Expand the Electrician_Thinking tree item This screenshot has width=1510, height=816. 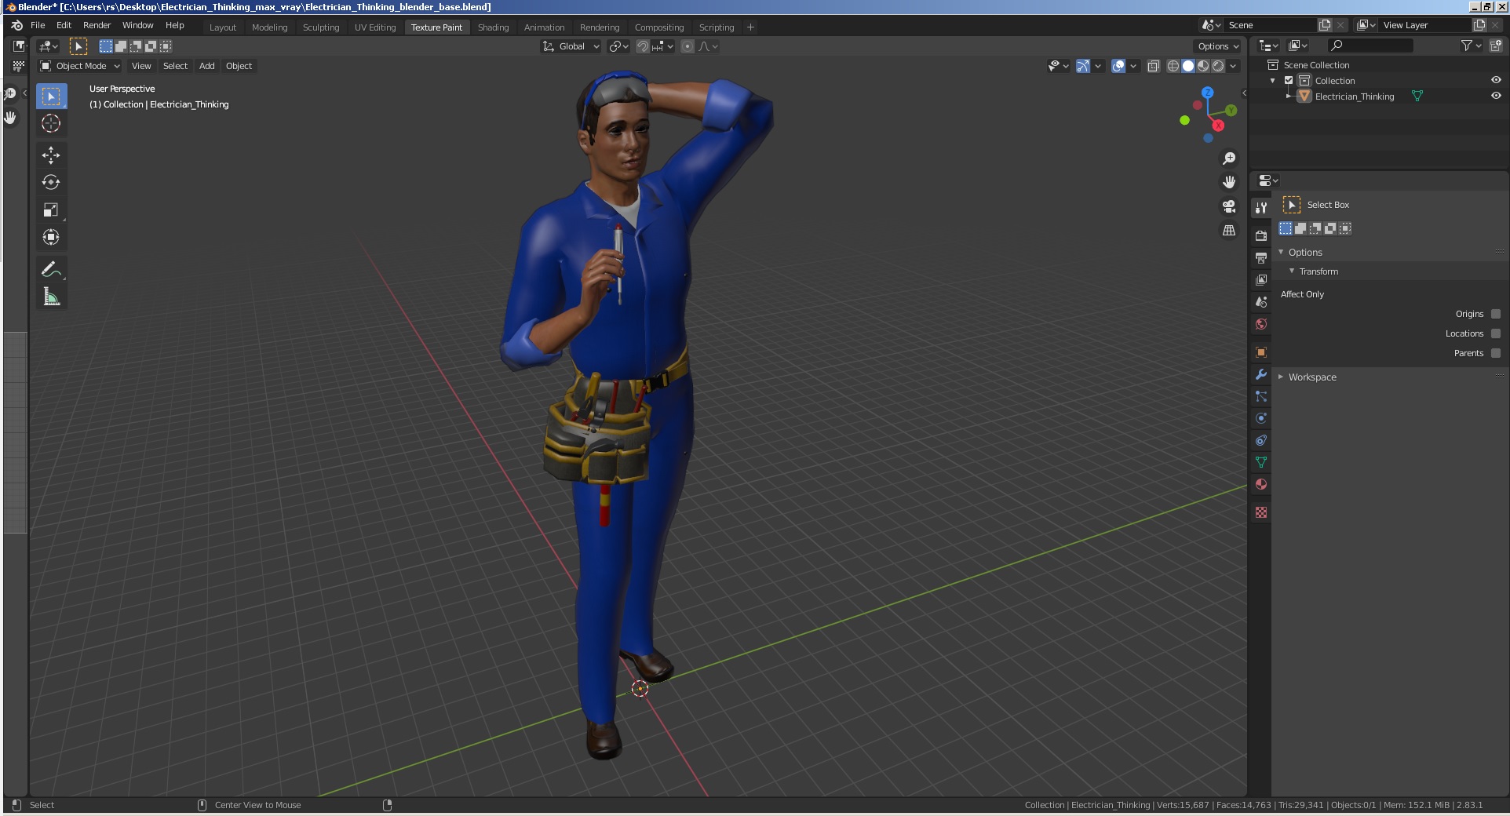[x=1289, y=96]
